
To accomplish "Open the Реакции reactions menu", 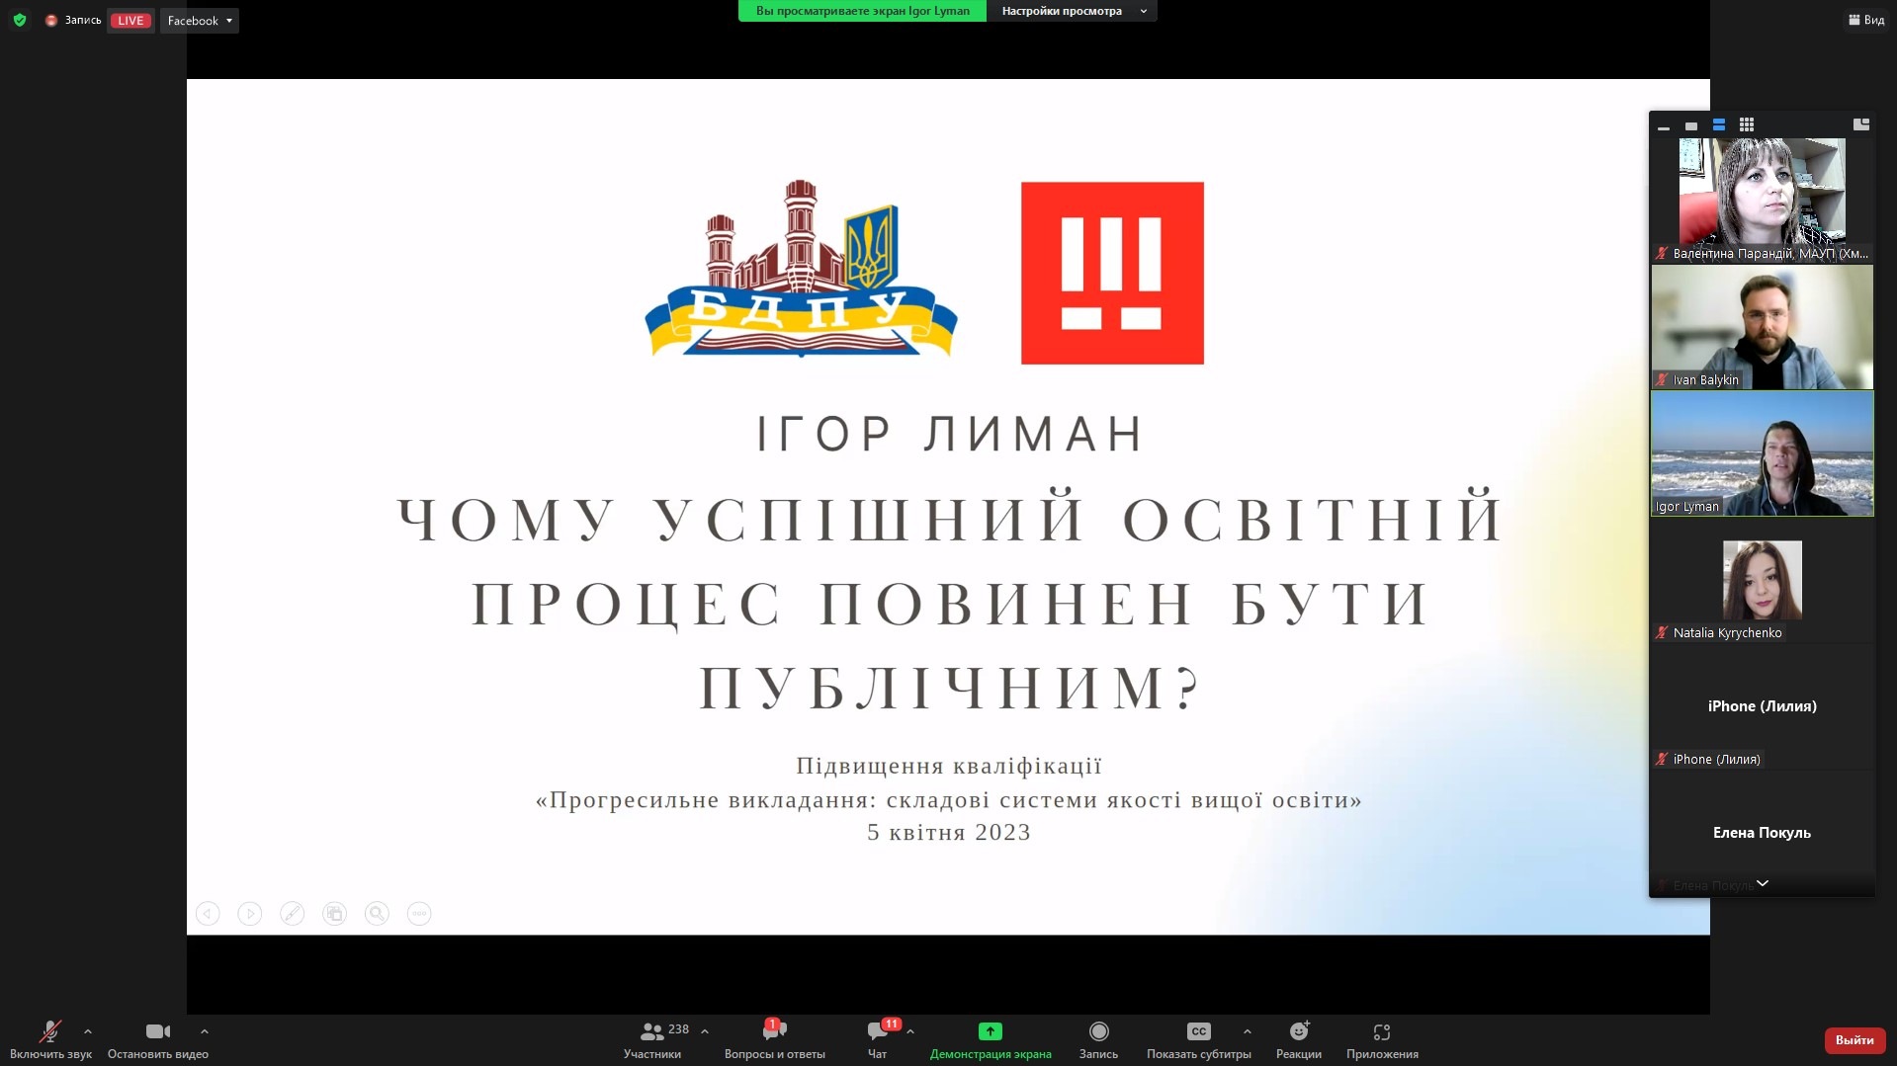I will (1299, 1040).
